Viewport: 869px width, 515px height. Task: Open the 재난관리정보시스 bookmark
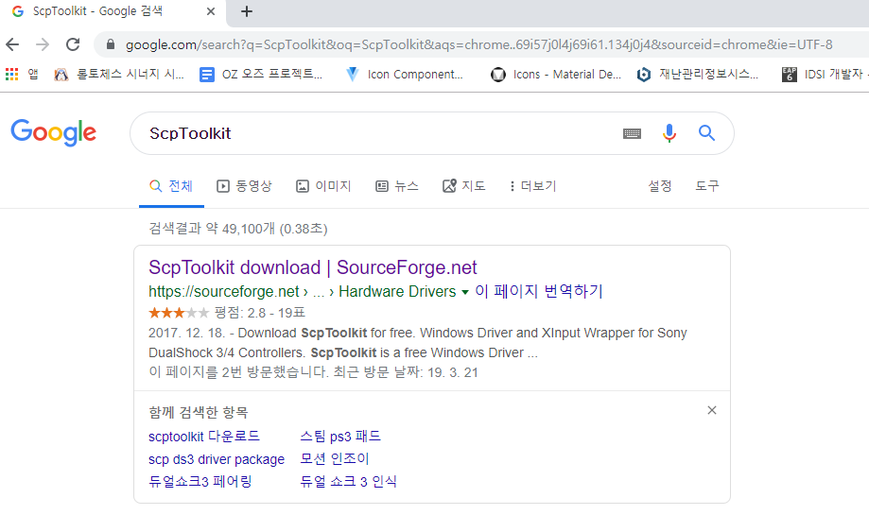click(697, 75)
